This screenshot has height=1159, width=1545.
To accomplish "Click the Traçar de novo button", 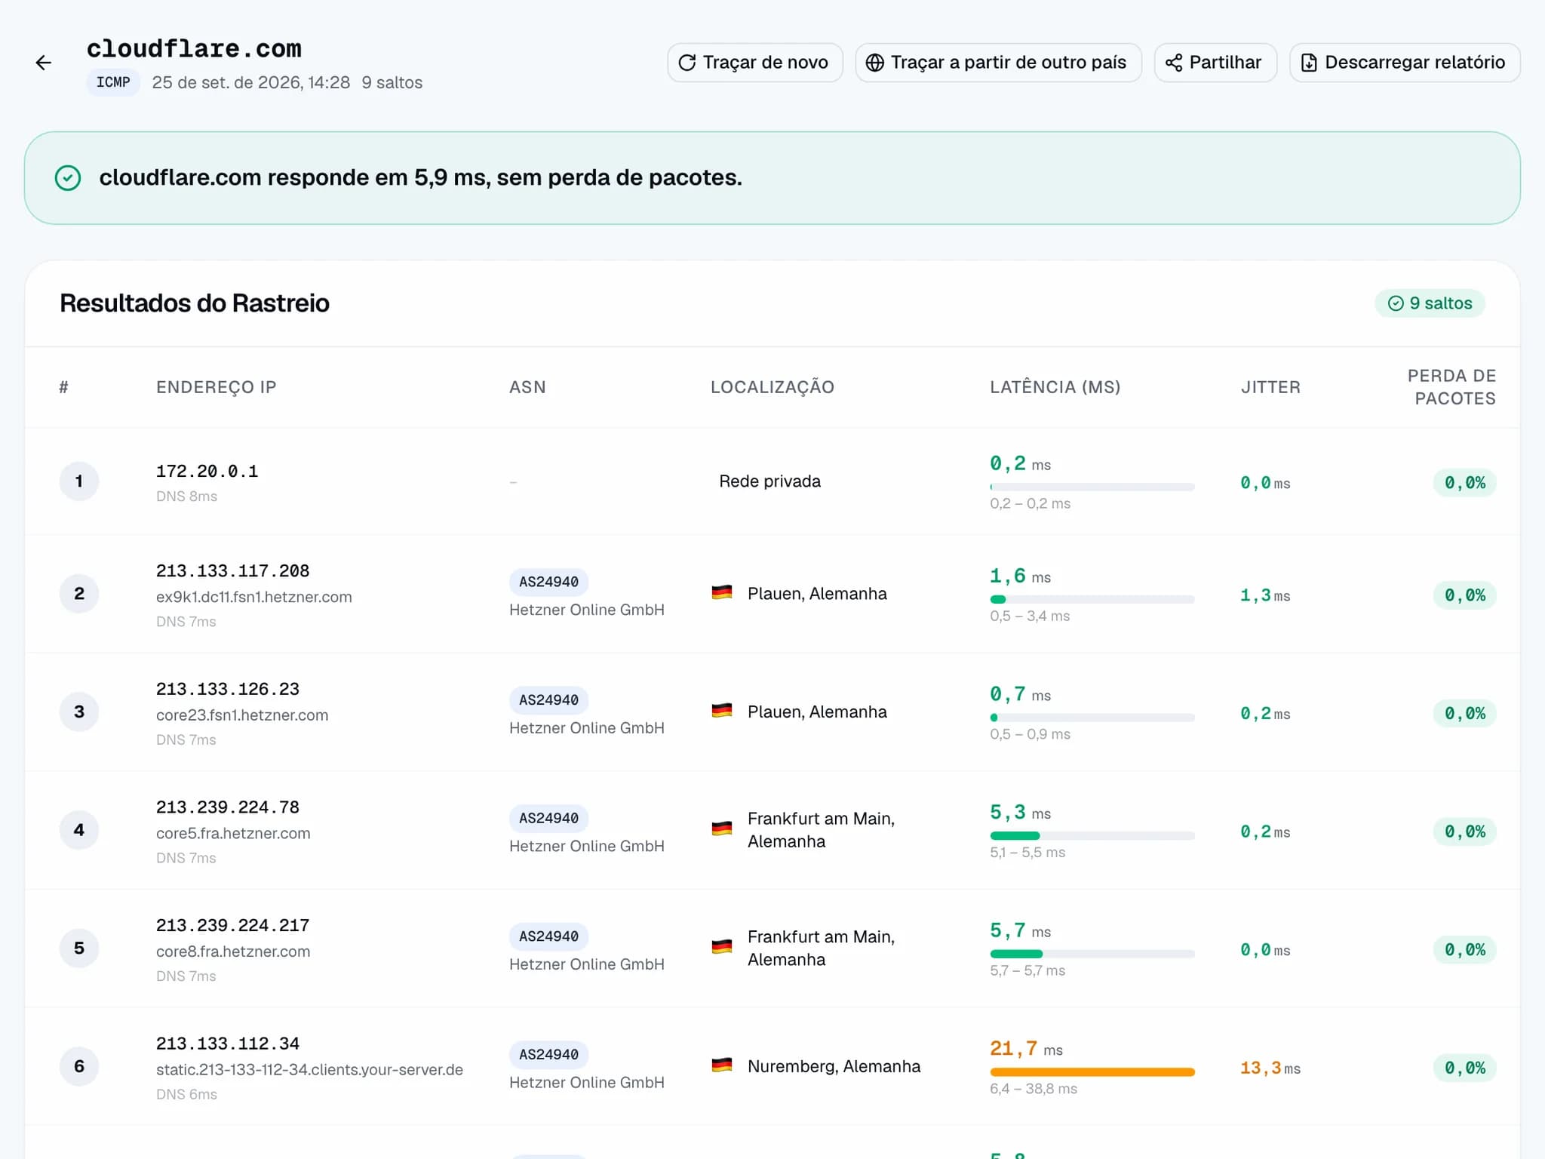I will click(754, 63).
